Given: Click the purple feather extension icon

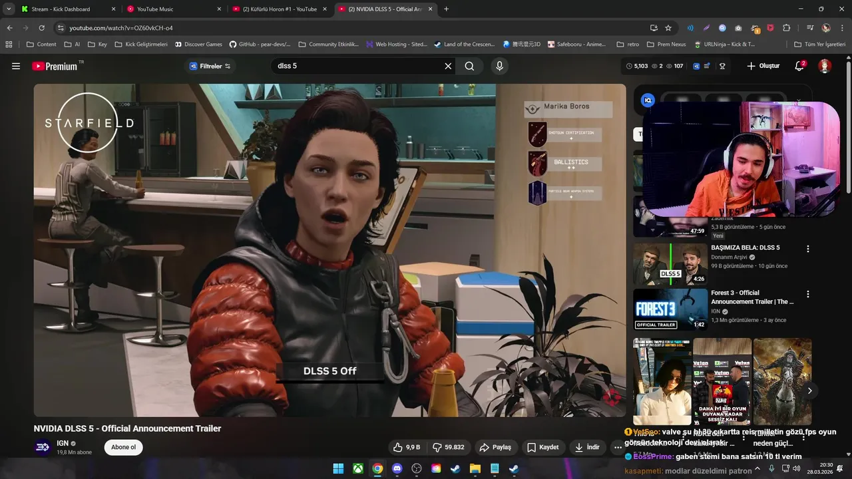Looking at the screenshot, I should pos(706,28).
